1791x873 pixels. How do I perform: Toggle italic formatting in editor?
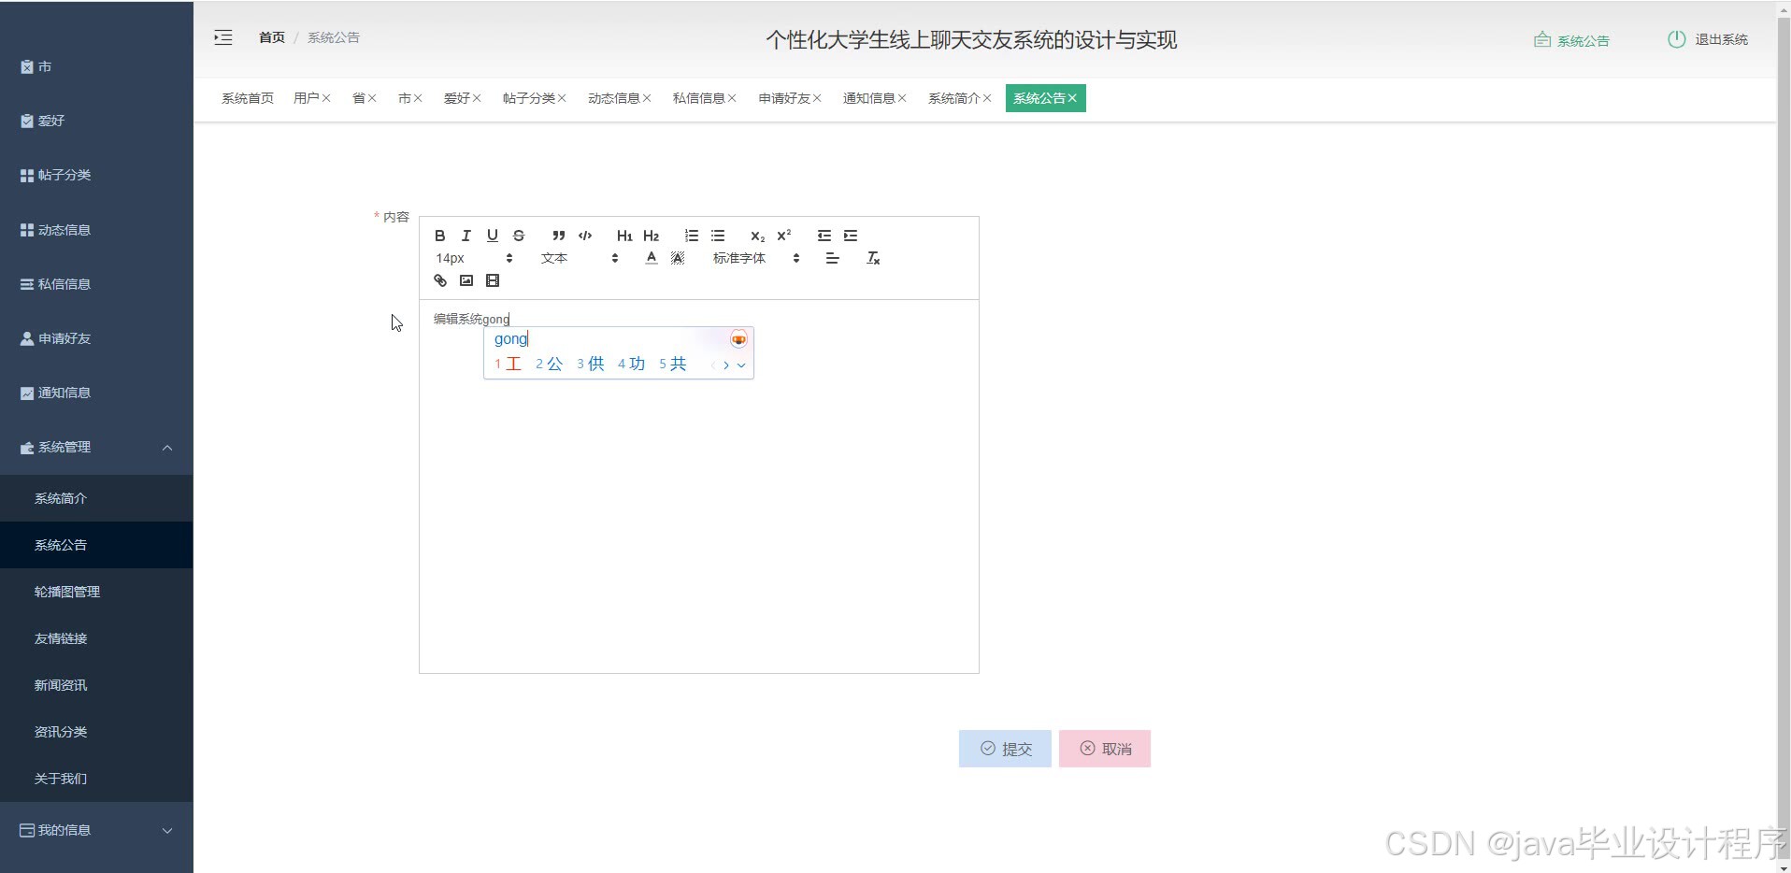(x=466, y=236)
